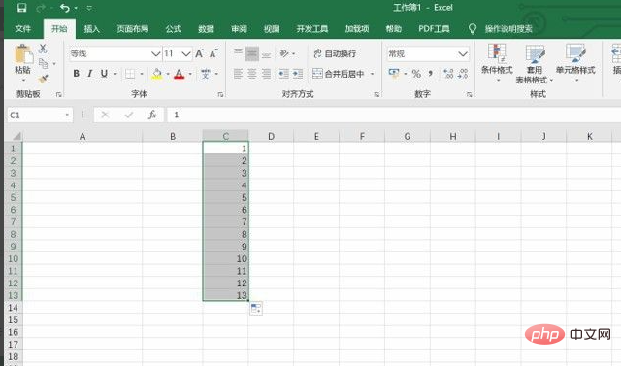Decrease font size with small A
The width and height of the screenshot is (621, 366).
213,53
